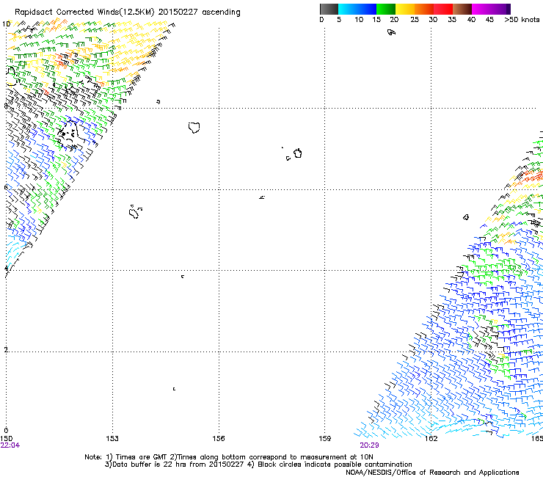Image resolution: width=543 pixels, height=477 pixels.
Task: Select the gray 0-5 knots legend swatch
Action: (x=329, y=9)
